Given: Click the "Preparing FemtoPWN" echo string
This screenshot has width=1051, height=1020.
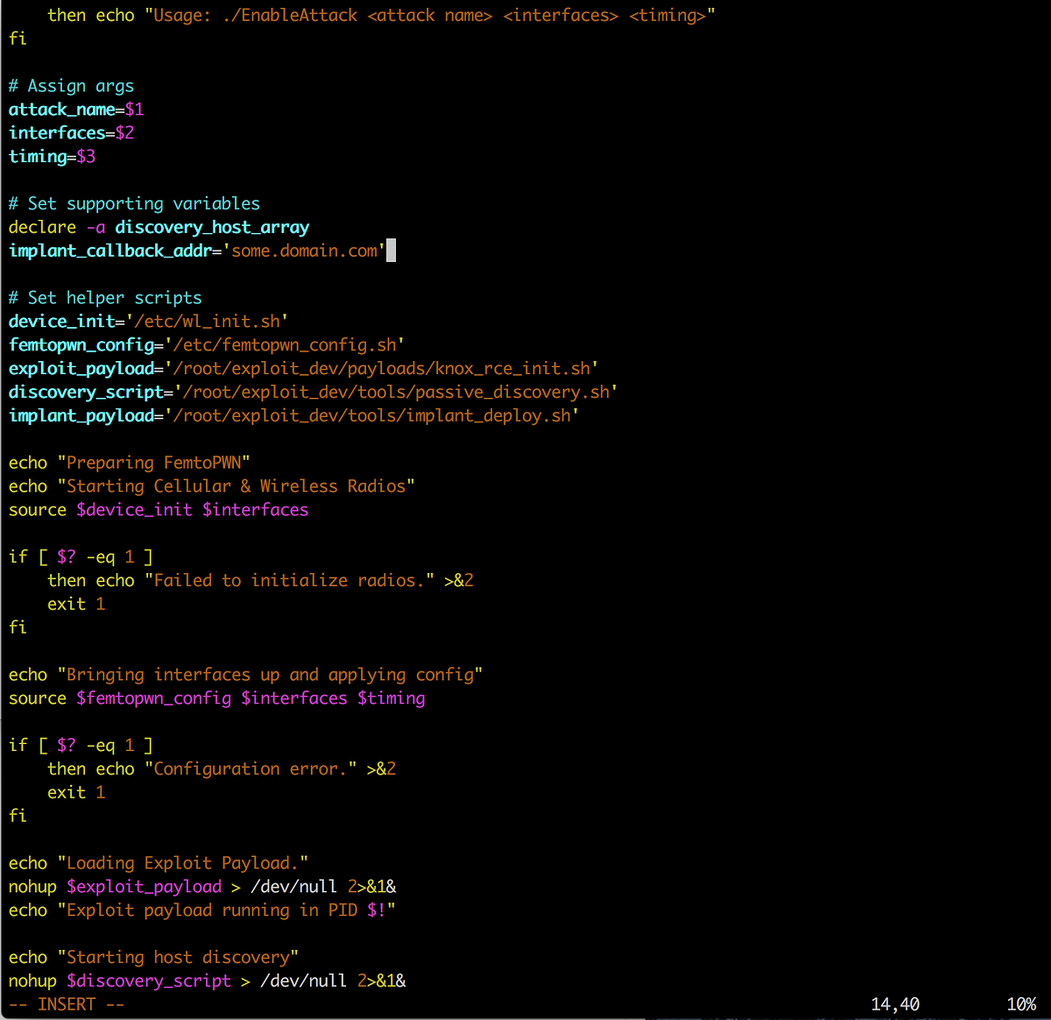Looking at the screenshot, I should pyautogui.click(x=154, y=463).
